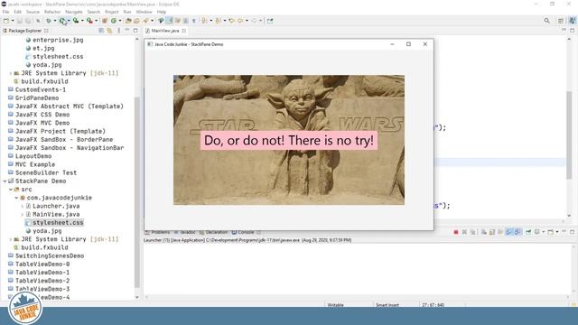This screenshot has width=578, height=325.
Task: Click the Debug bug icon in toolbar
Action: click(48, 21)
